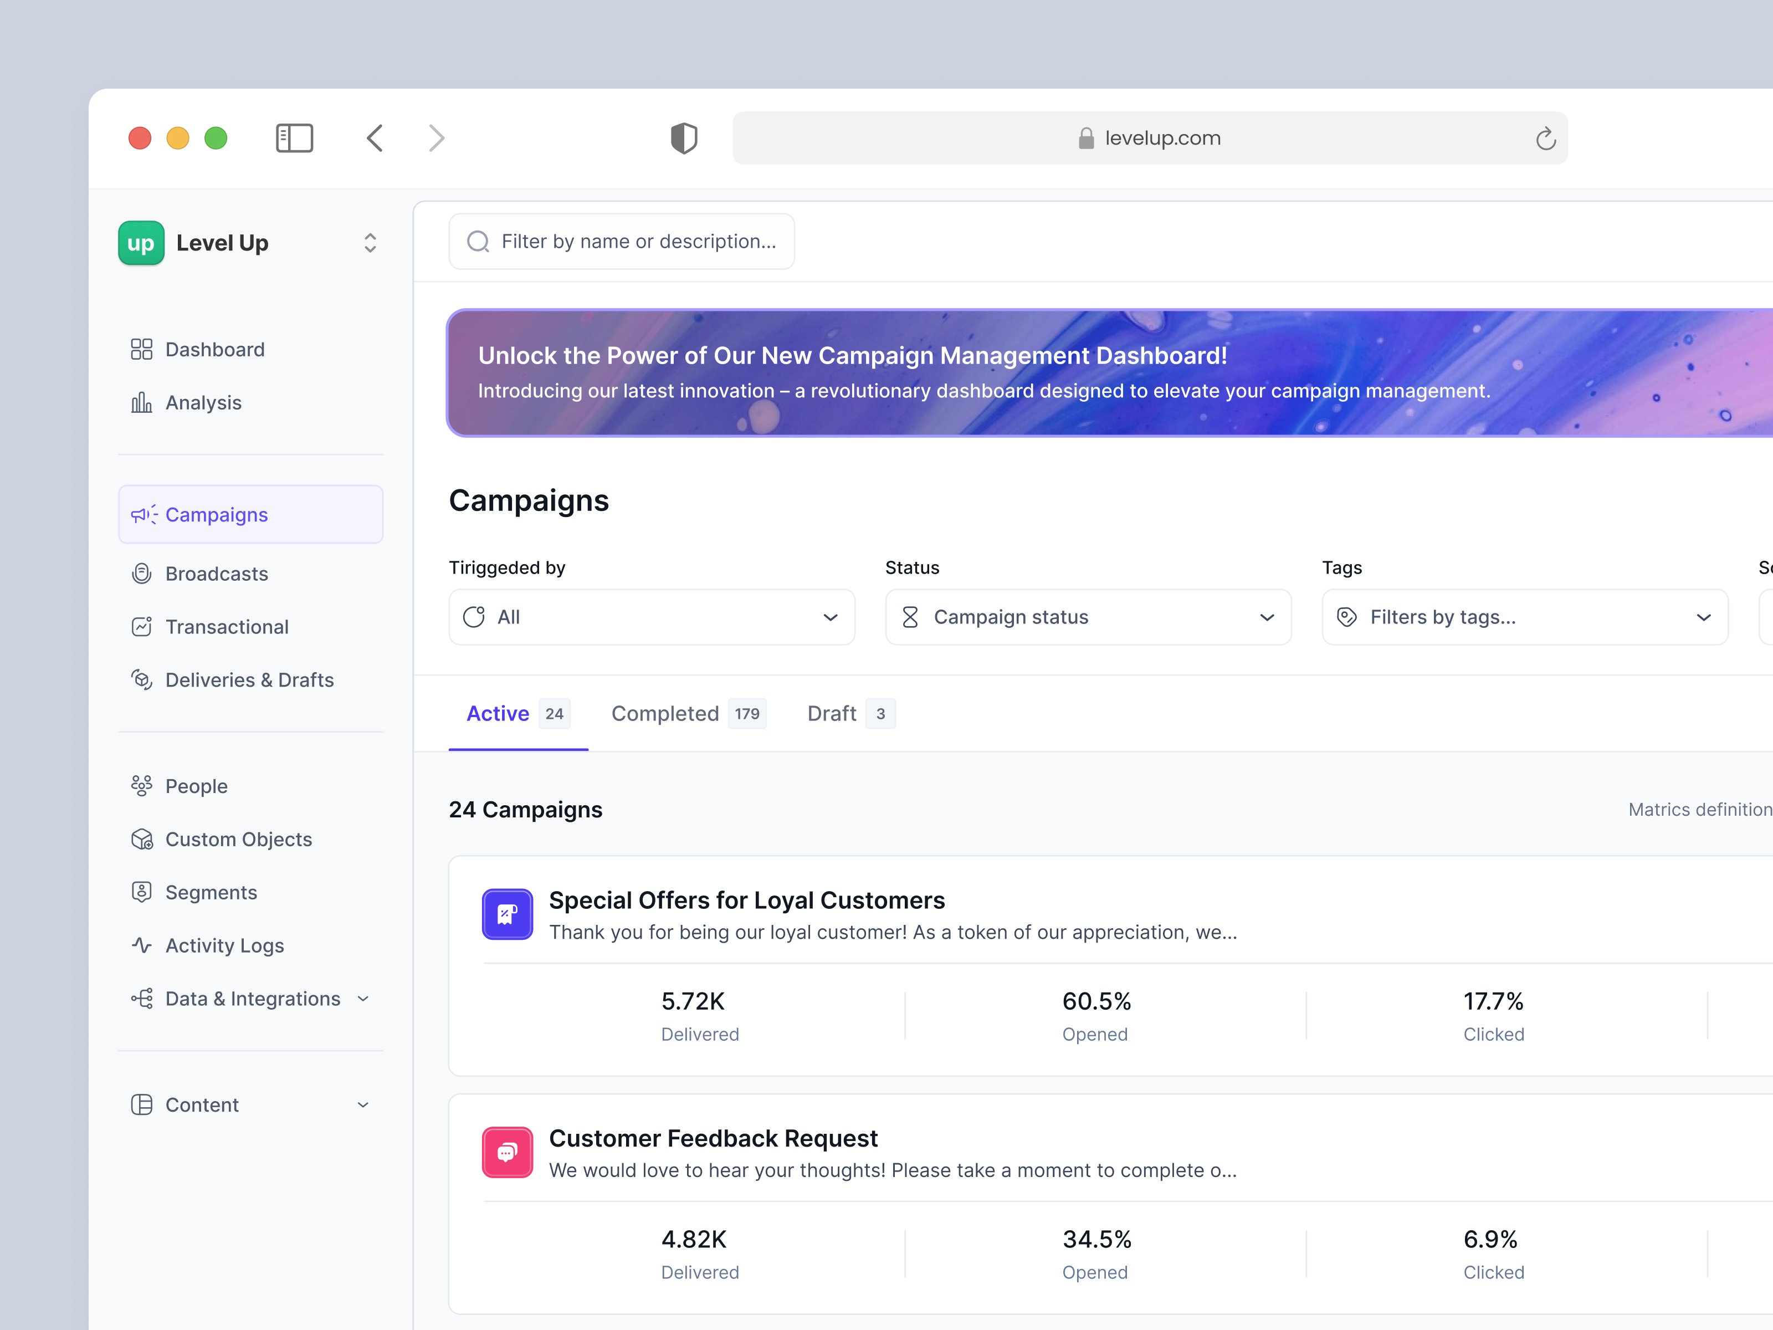The image size is (1773, 1330).
Task: Click the filter by name search field
Action: tap(622, 241)
